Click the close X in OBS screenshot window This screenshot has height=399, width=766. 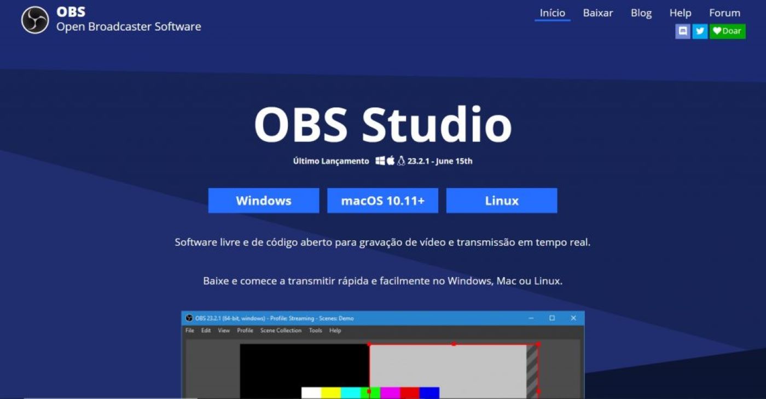(573, 318)
